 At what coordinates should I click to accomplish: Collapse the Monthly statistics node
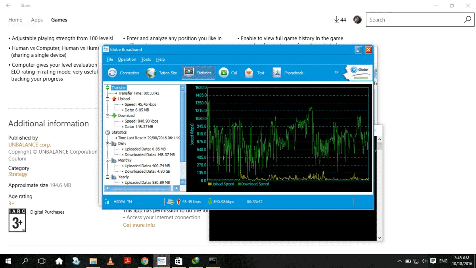point(108,160)
